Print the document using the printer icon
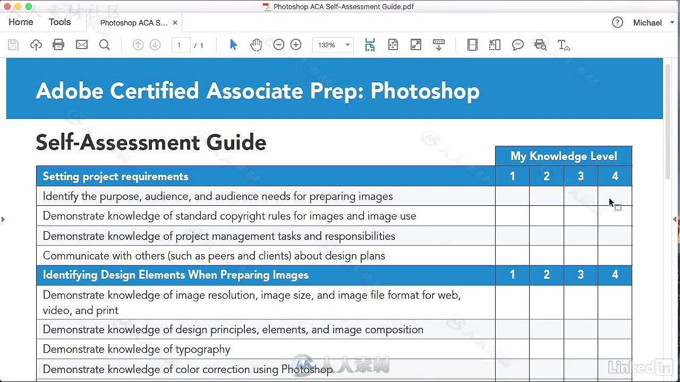Viewport: 680px width, 382px height. (x=58, y=45)
